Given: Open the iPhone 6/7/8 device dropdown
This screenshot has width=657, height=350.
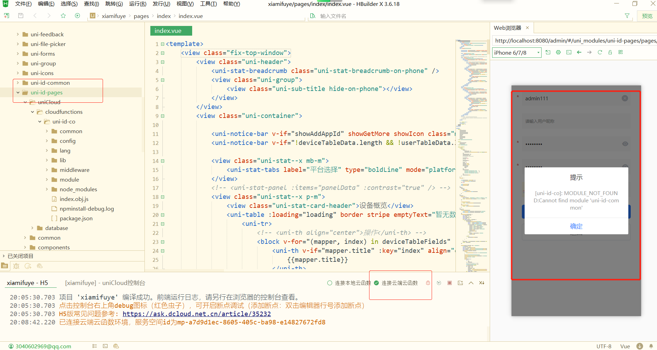Looking at the screenshot, I should 516,53.
